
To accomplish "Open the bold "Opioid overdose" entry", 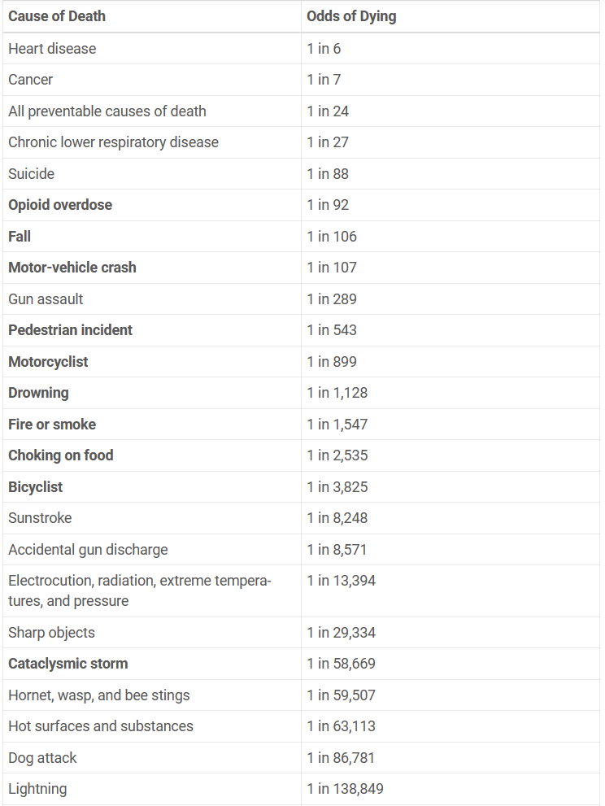I will click(60, 205).
